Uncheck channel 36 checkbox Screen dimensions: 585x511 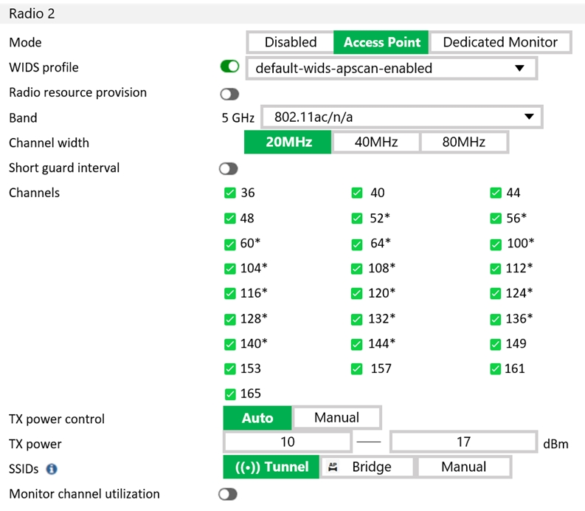[229, 193]
